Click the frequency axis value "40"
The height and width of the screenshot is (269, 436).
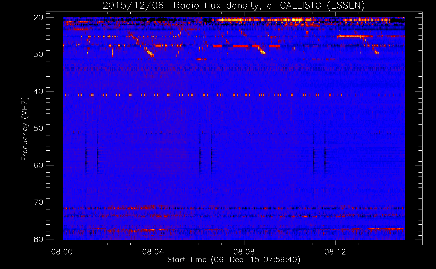pos(39,91)
